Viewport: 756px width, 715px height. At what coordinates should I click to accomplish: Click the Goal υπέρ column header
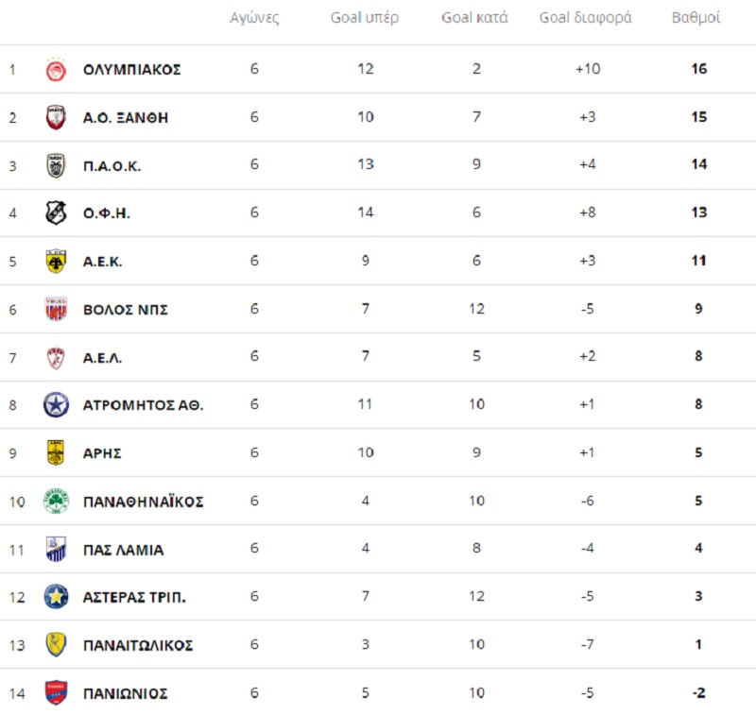pyautogui.click(x=365, y=18)
